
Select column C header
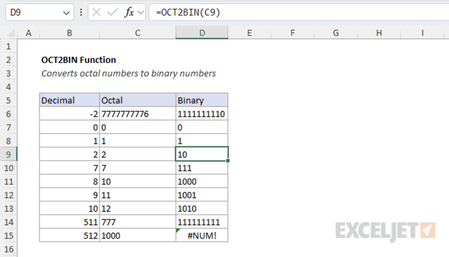coord(138,33)
